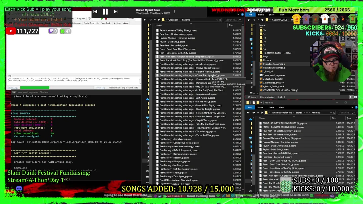Open Home tab in Custom CDLCs explorer
This screenshot has width=363, height=204.
(x=261, y=15)
